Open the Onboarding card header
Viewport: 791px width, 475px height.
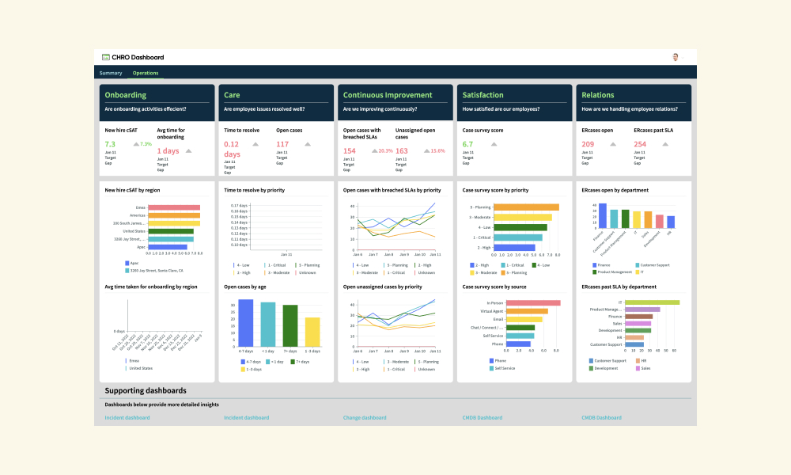tap(157, 102)
